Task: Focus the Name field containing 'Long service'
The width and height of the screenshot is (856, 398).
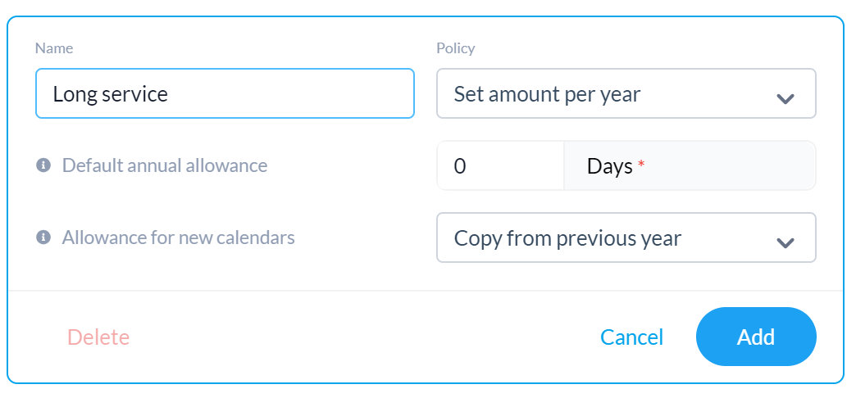Action: 225,93
